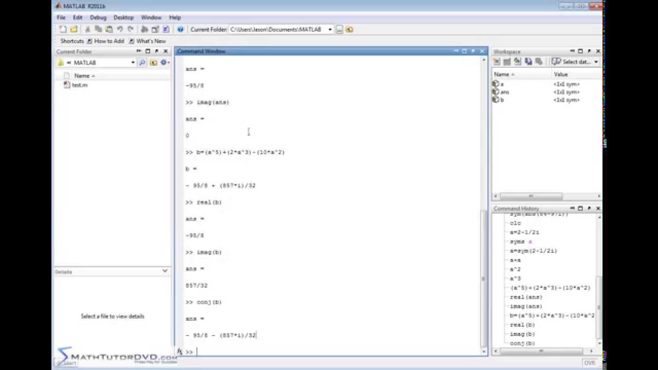This screenshot has width=658, height=370.
Task: Select test.m in Current Folder
Action: tap(76, 85)
